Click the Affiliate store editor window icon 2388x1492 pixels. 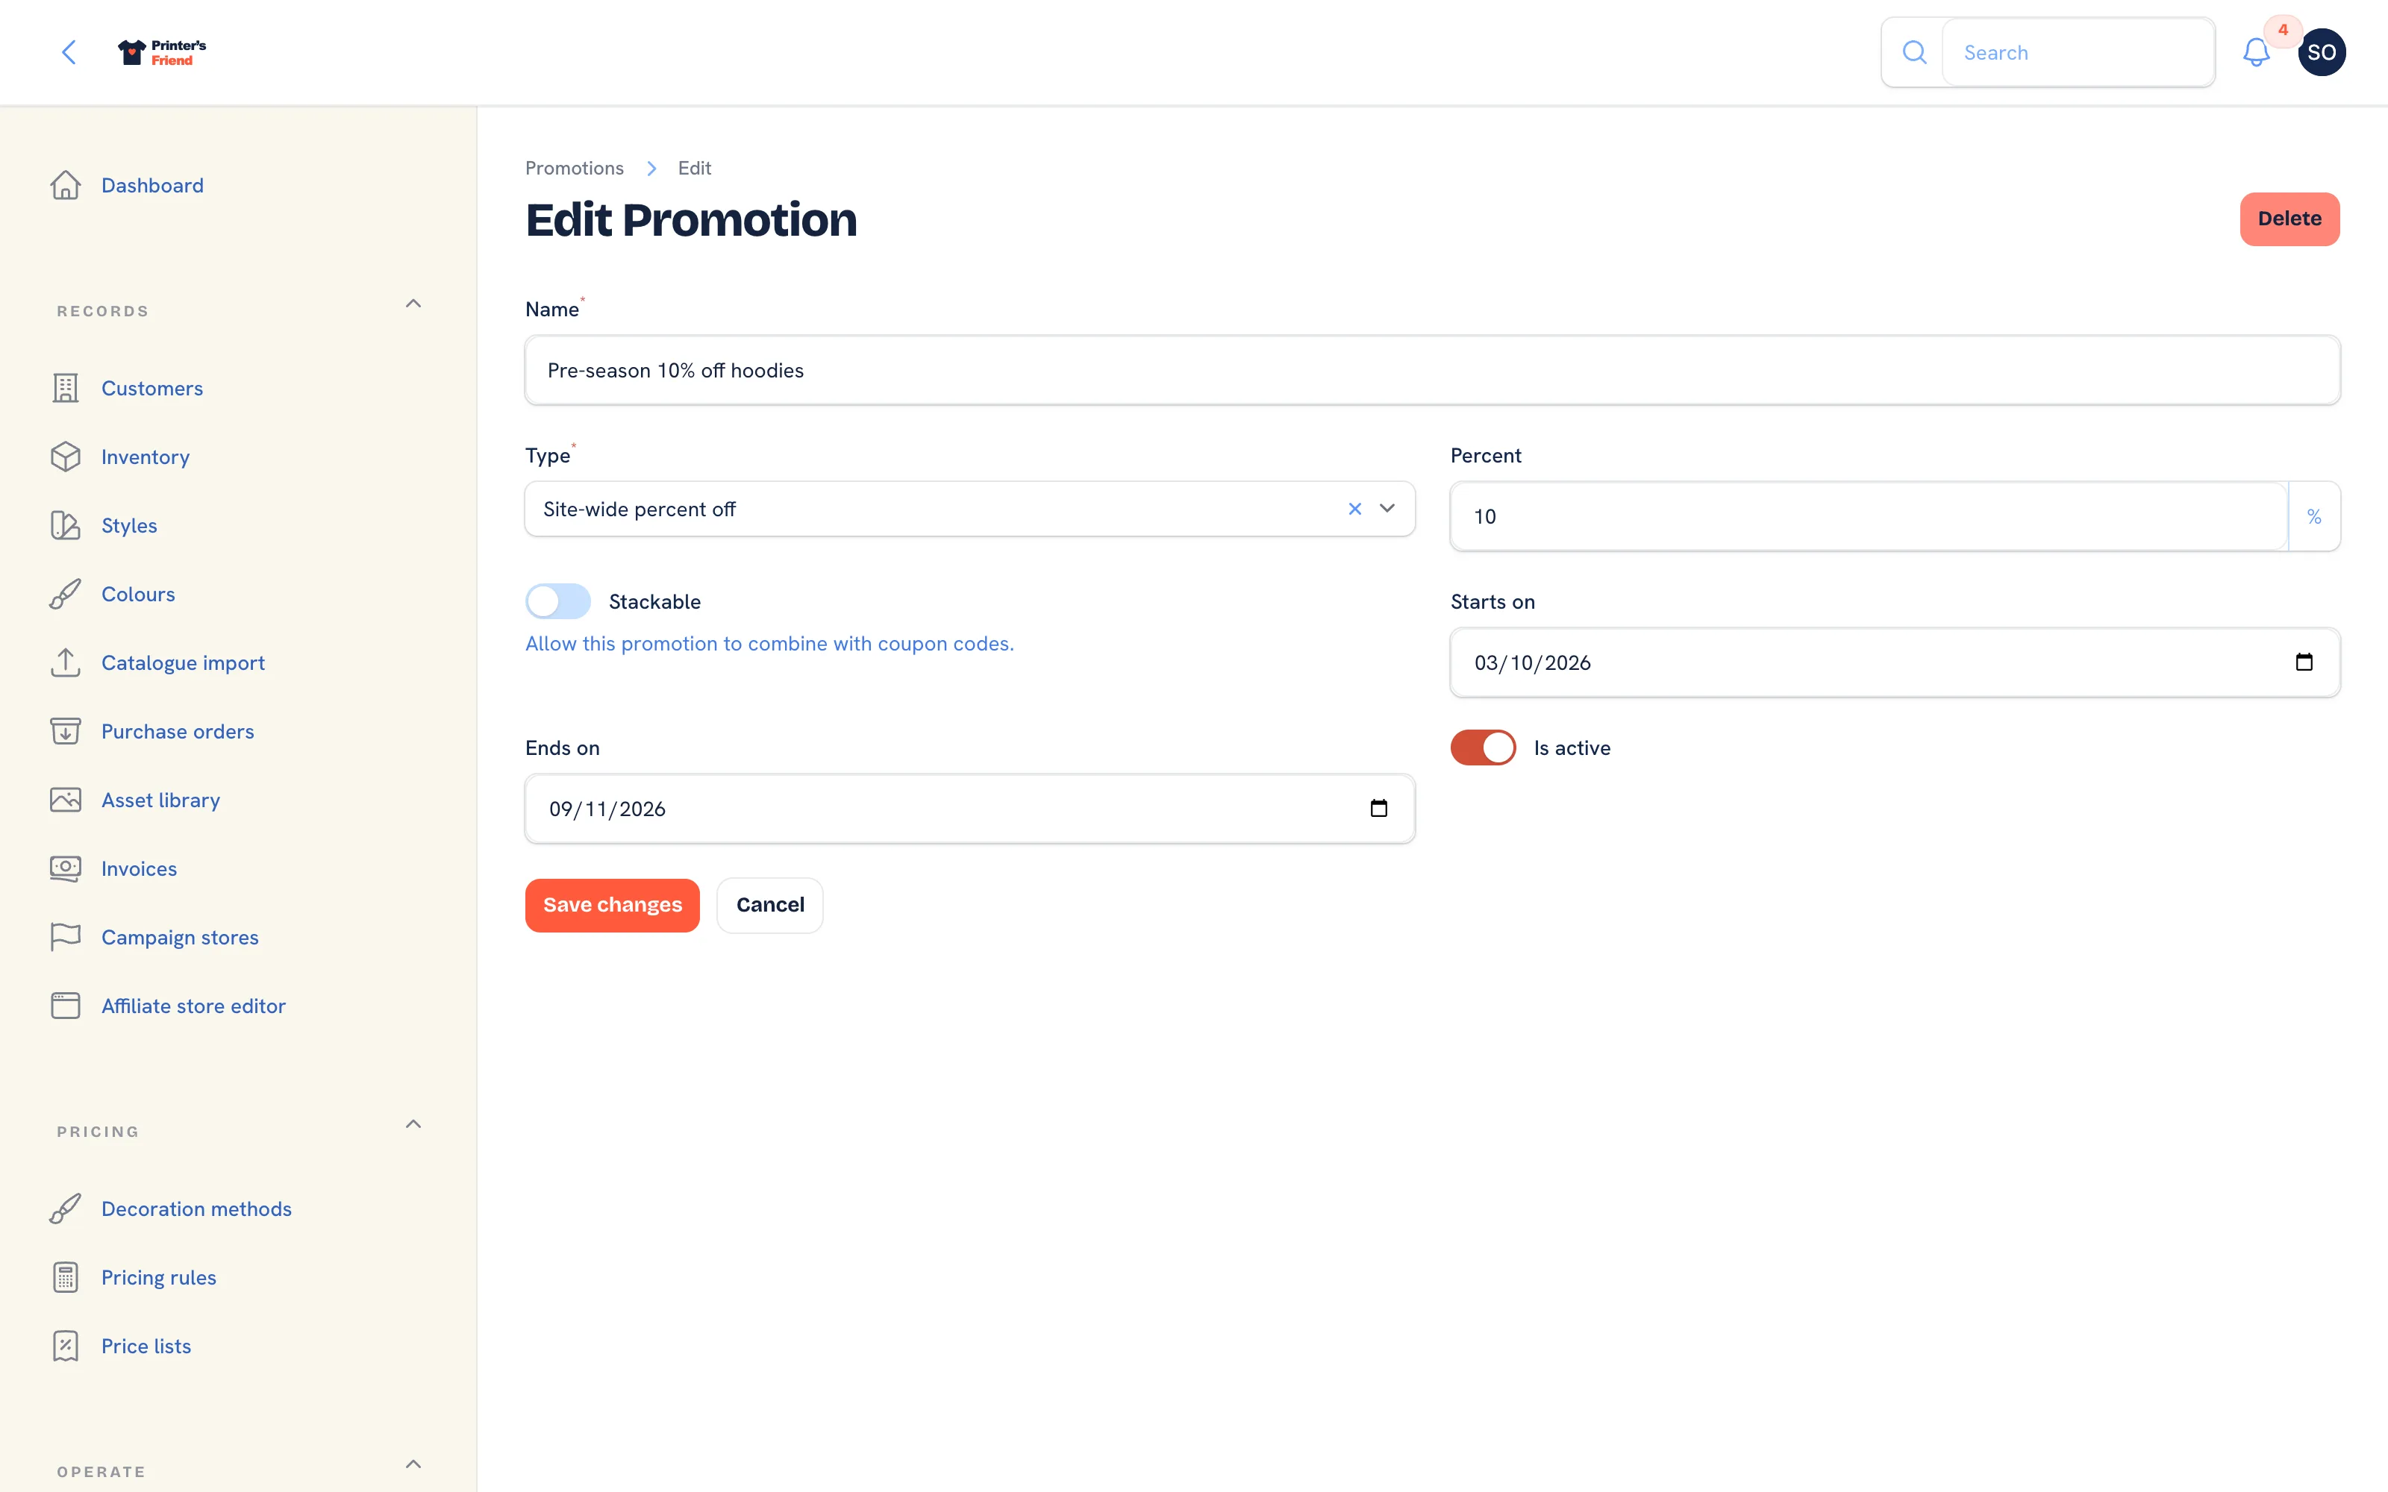coord(65,1006)
